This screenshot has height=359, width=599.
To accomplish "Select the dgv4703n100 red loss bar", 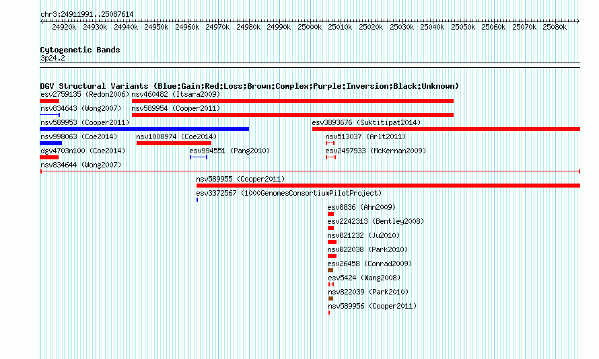I will 49,157.
